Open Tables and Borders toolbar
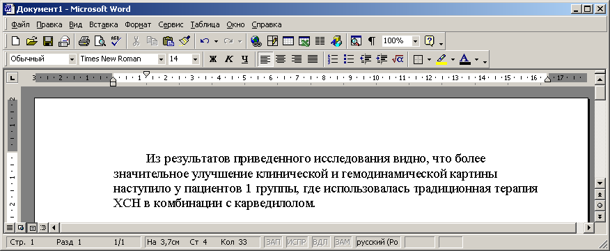Viewport: 610px width, 251px height. click(272, 41)
